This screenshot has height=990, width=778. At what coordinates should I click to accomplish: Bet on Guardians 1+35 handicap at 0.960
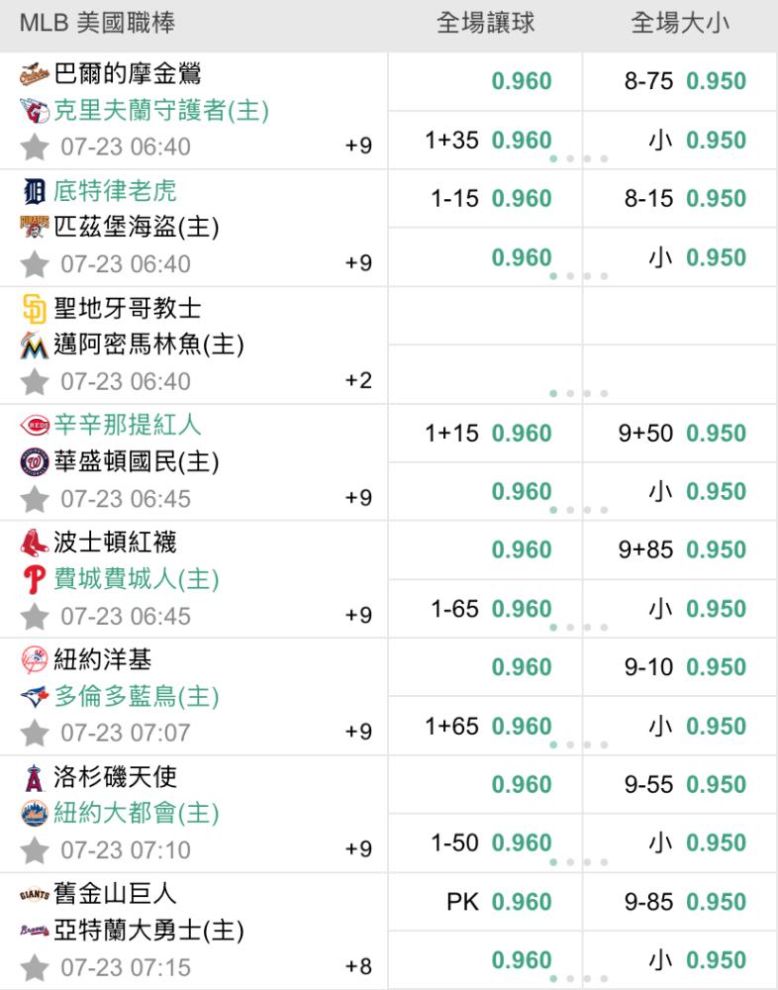point(485,141)
